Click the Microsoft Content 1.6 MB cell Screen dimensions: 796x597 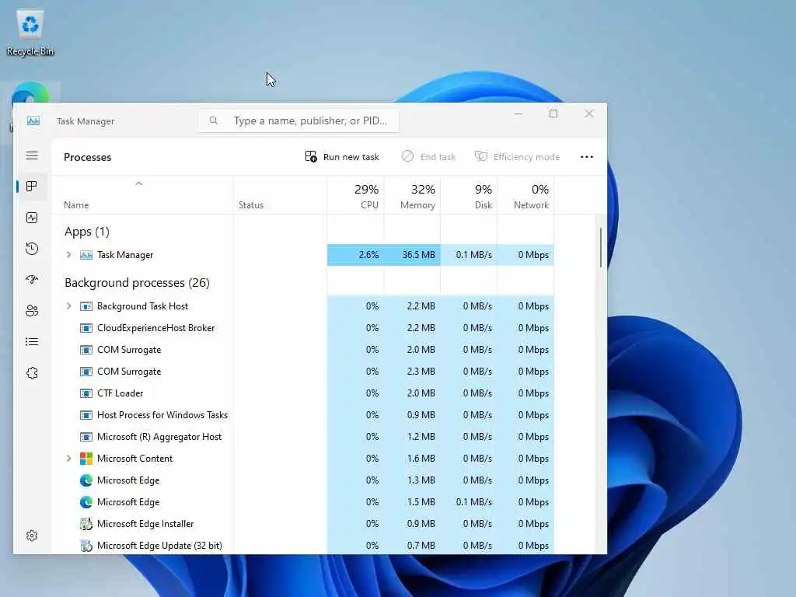click(x=413, y=459)
